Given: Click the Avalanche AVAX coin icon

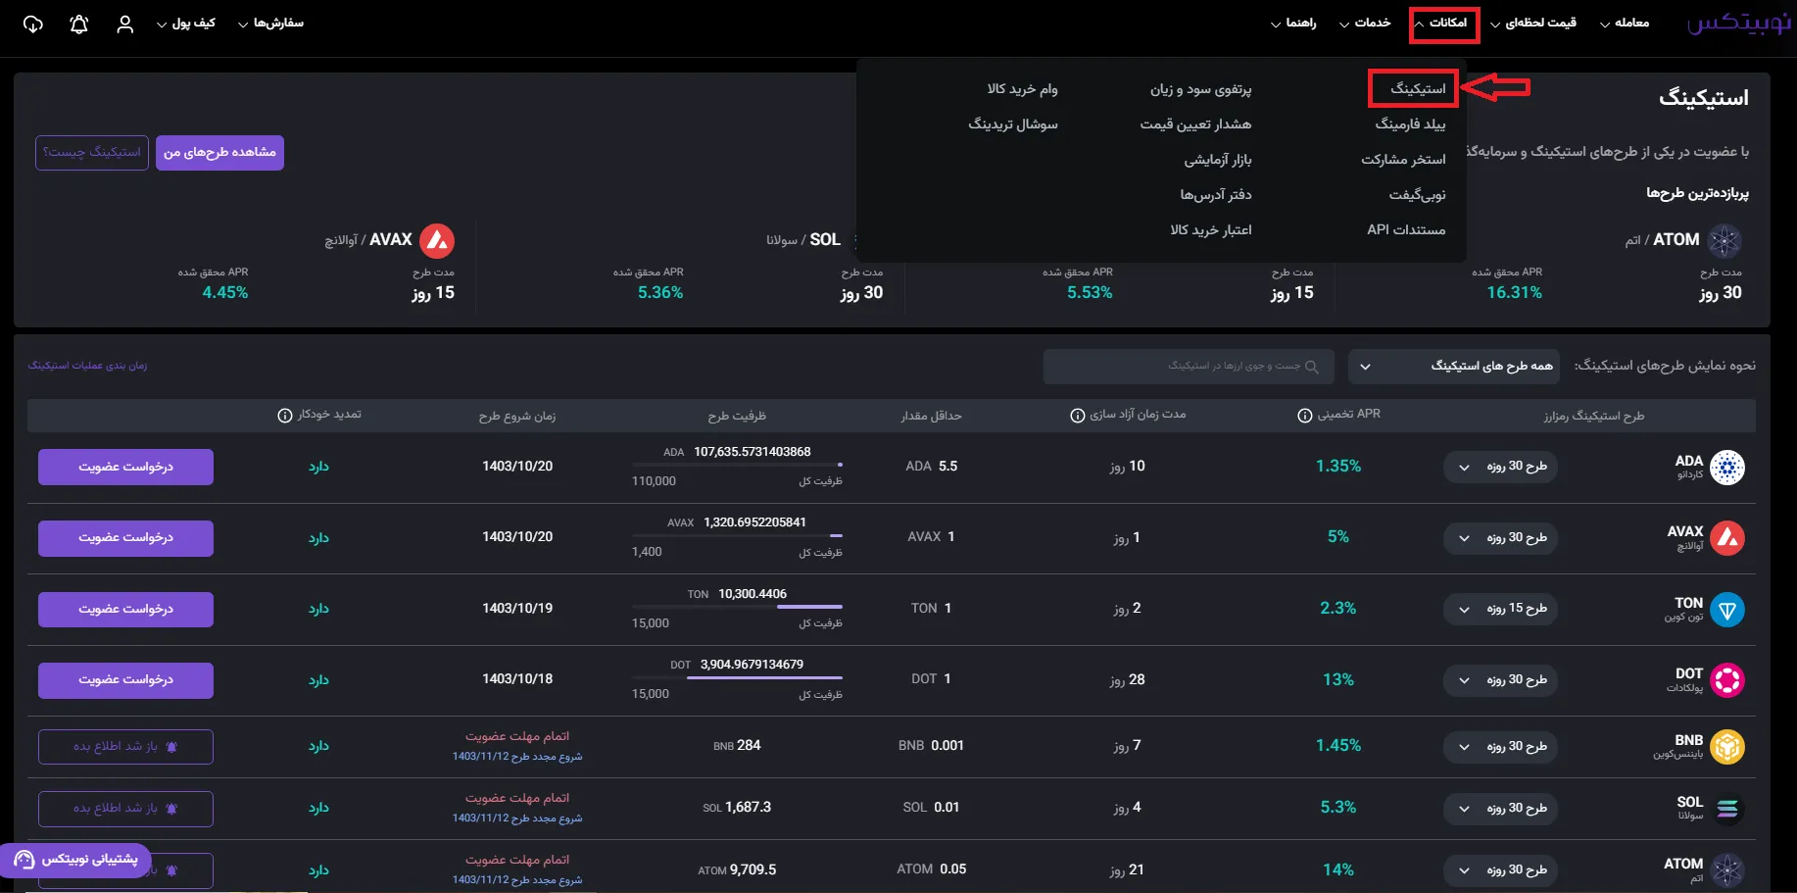Looking at the screenshot, I should [1726, 538].
